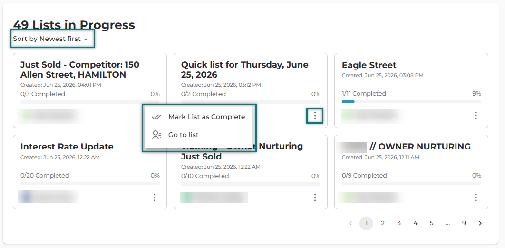This screenshot has height=248, width=505.
Task: Jump to page 4 in pagination
Action: [415, 223]
